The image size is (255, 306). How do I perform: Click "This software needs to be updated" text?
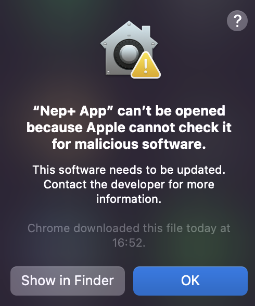pos(129,170)
